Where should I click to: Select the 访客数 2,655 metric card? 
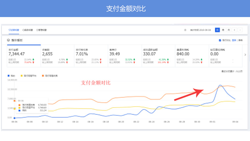click(57, 55)
